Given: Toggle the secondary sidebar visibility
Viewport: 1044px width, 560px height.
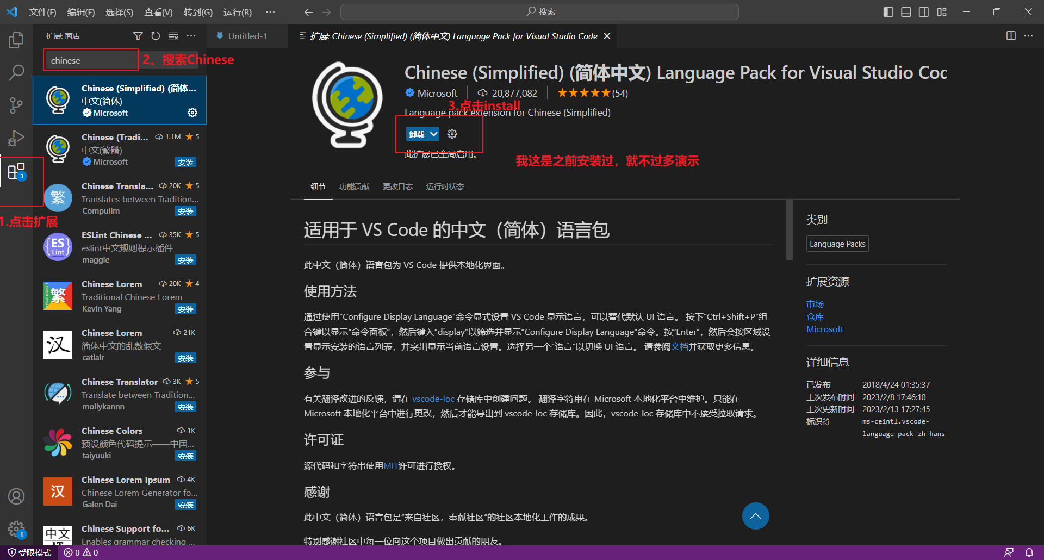Looking at the screenshot, I should click(x=923, y=11).
